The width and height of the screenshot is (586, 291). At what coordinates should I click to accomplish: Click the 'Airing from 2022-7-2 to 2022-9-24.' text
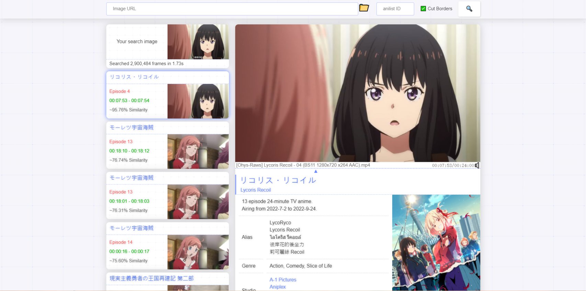[279, 209]
